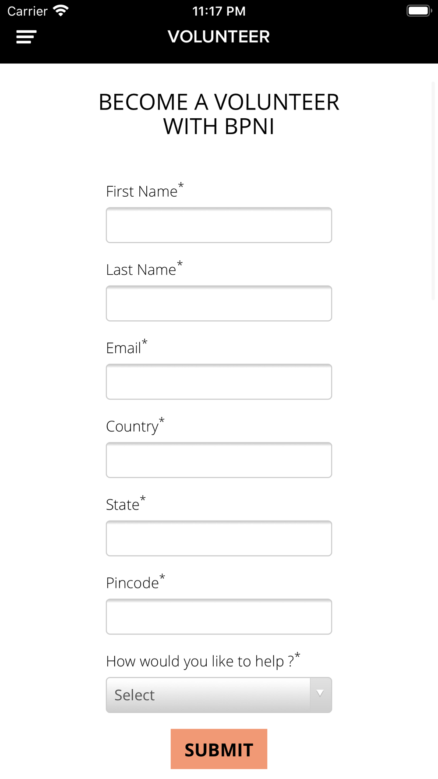438x779 pixels.
Task: Focus the State text field
Action: (x=219, y=538)
